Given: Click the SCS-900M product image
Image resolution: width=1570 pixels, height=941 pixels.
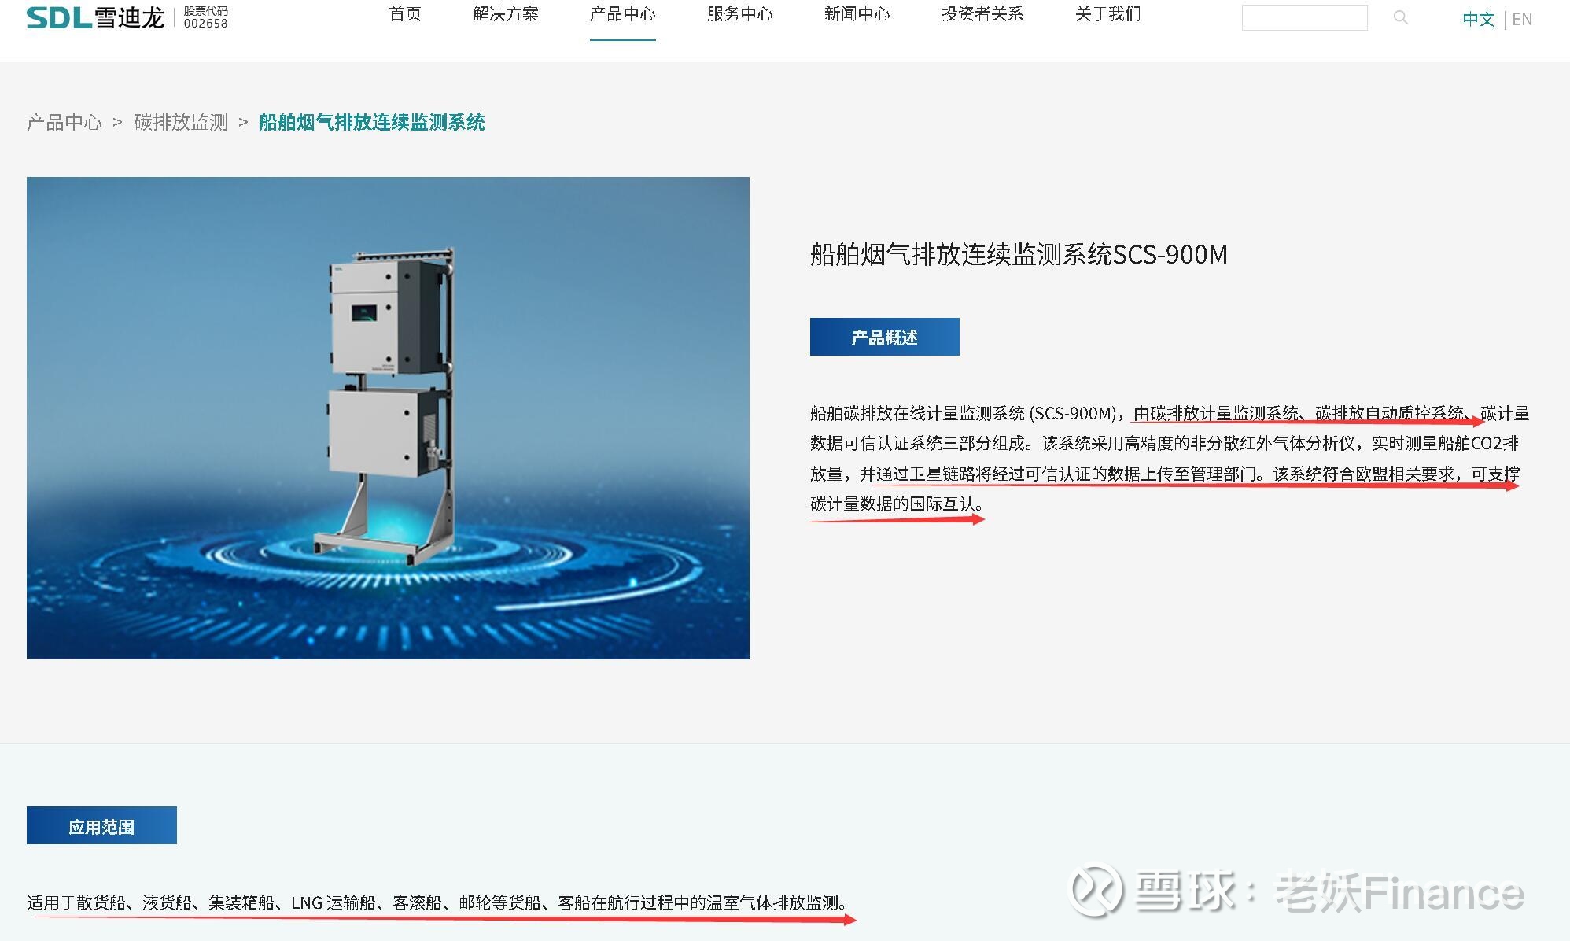Looking at the screenshot, I should [388, 418].
